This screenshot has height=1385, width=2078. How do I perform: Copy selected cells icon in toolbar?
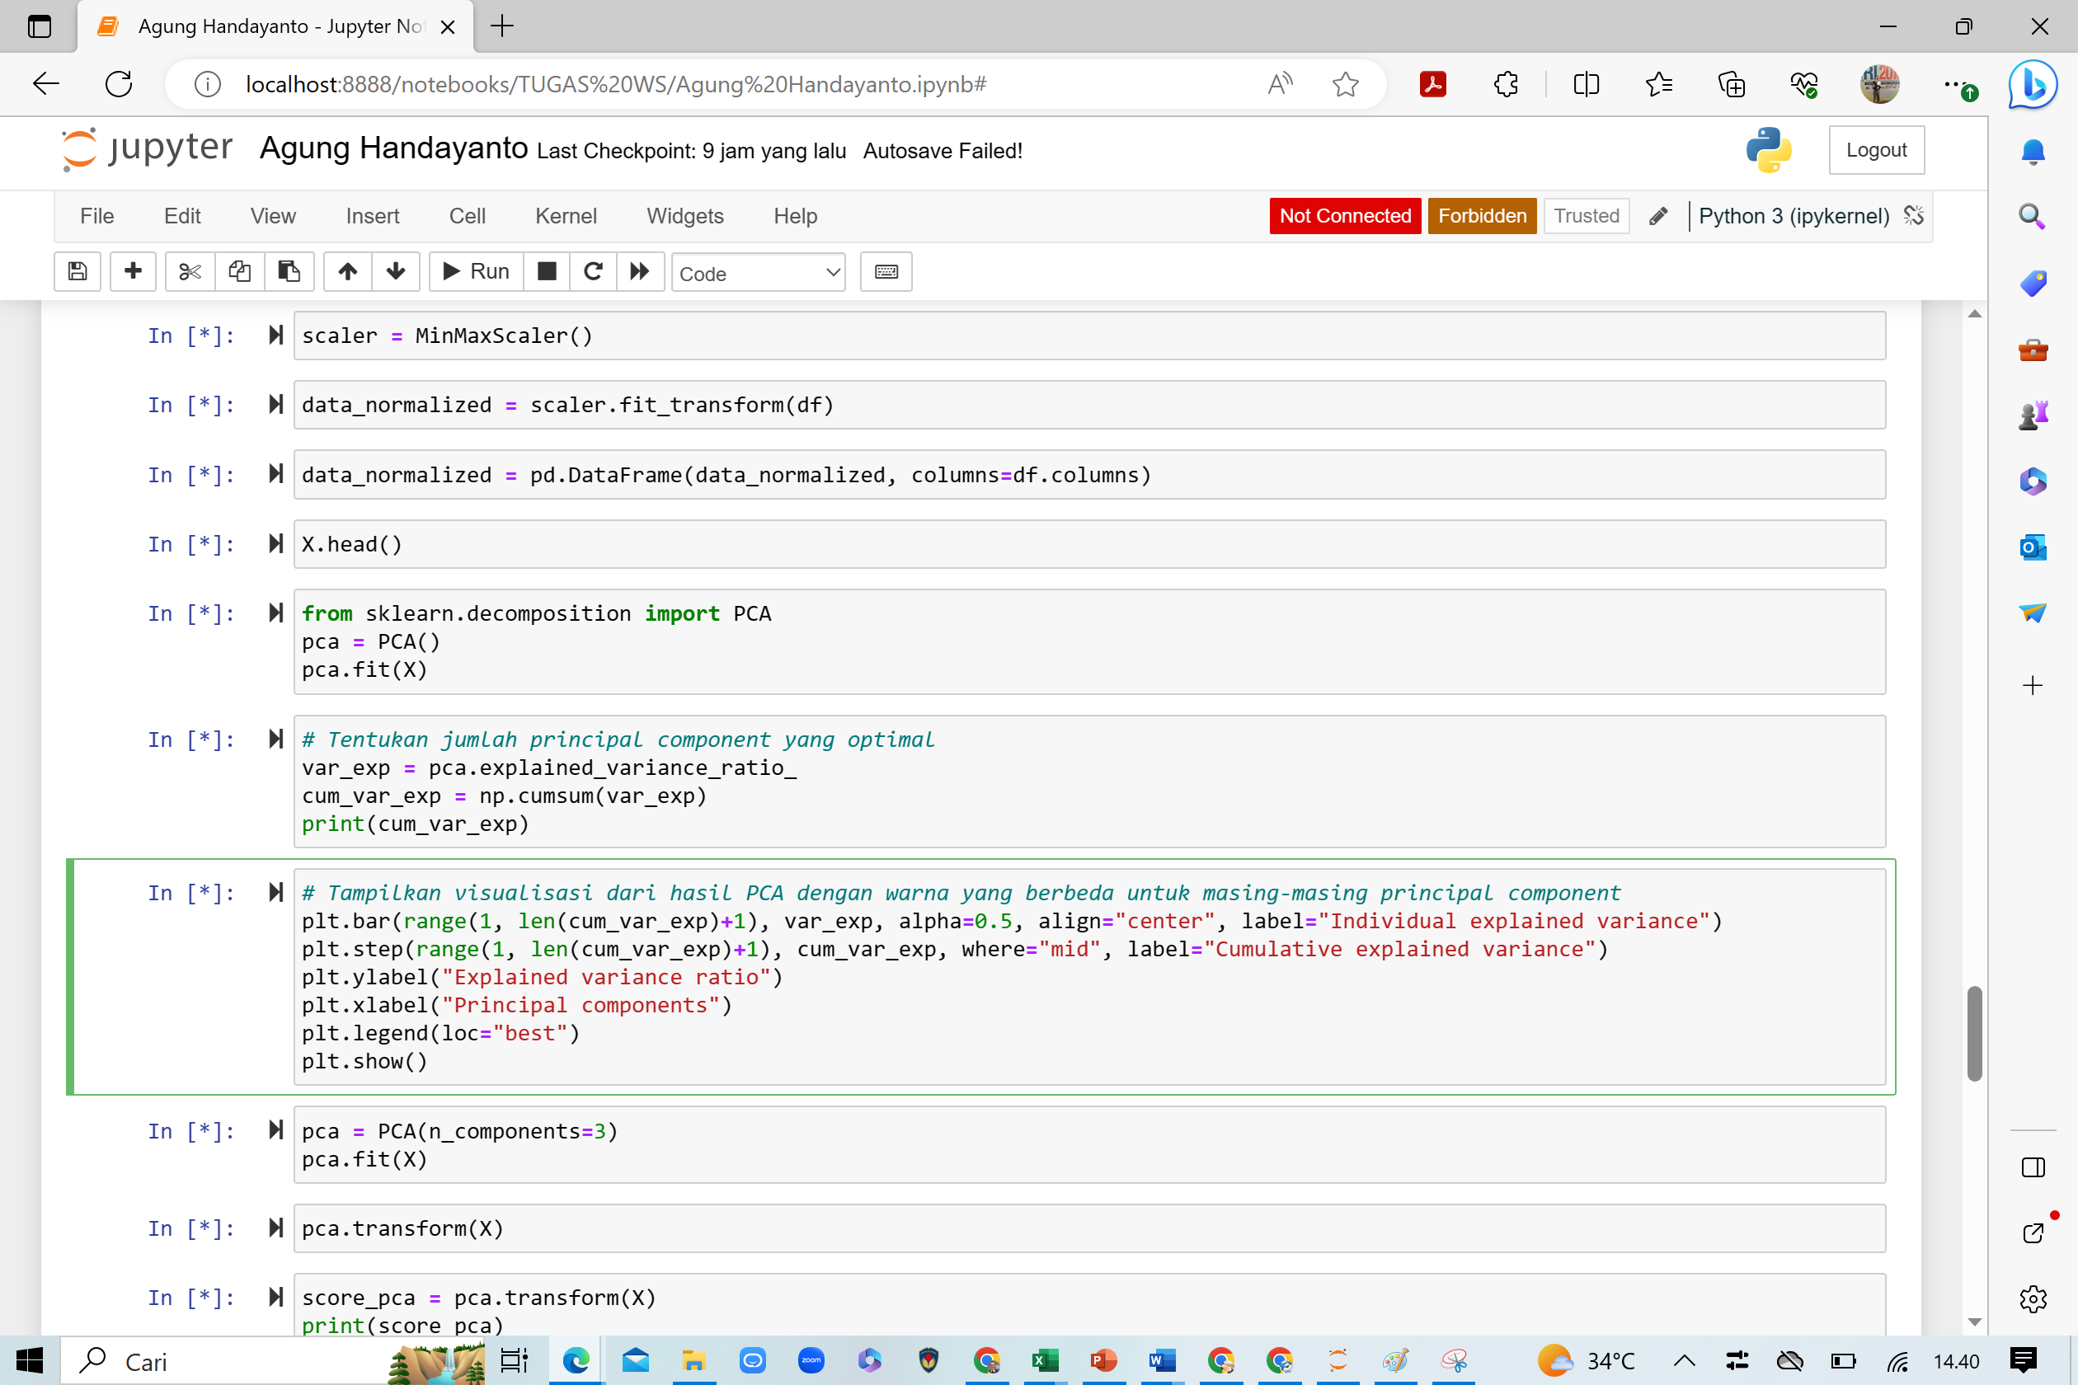pos(239,271)
